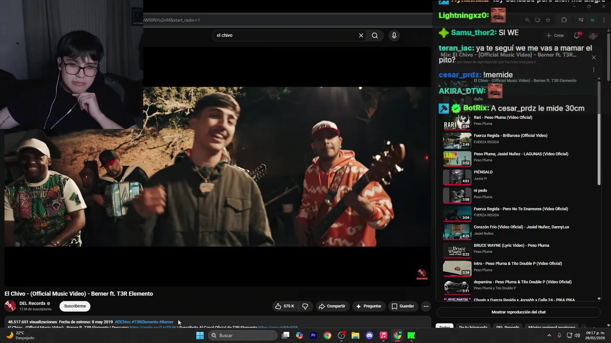Open File Explorer from taskbar
This screenshot has height=343, width=611.
click(x=356, y=335)
